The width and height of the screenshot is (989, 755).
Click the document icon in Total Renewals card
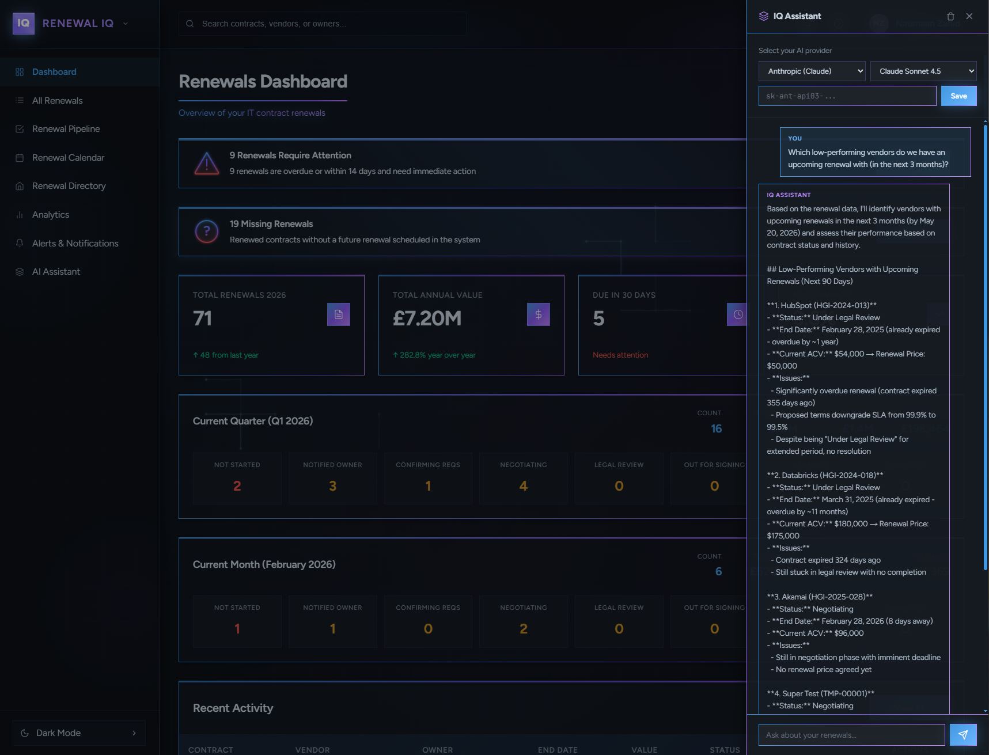[339, 314]
